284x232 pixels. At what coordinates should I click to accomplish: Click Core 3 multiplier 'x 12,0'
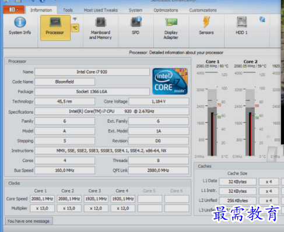96,208
